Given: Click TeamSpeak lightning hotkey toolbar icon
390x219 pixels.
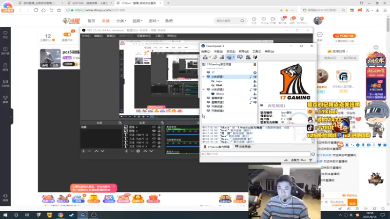Looking at the screenshot, I should 255,57.
